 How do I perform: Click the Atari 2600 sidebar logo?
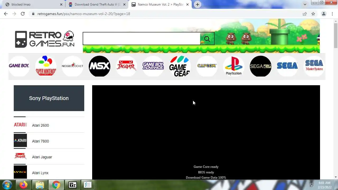(20, 125)
